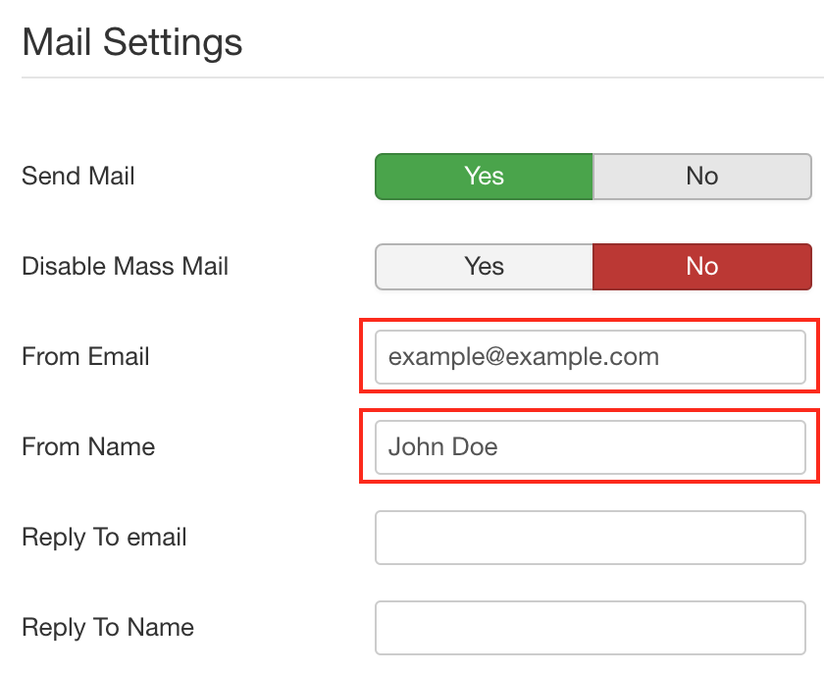Click the Send Mail label
Image resolution: width=824 pixels, height=673 pixels.
click(x=78, y=177)
